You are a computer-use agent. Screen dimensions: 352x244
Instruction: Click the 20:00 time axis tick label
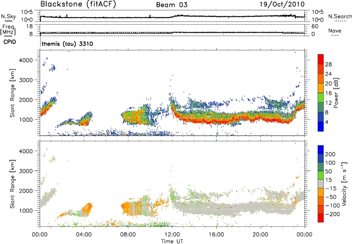pyautogui.click(x=260, y=235)
